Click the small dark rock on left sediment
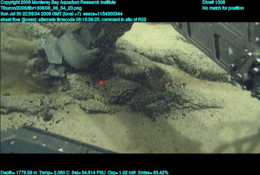Viewport: 260px width, 175px height. tap(48, 117)
